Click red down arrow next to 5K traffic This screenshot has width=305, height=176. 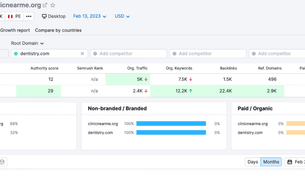(146, 79)
